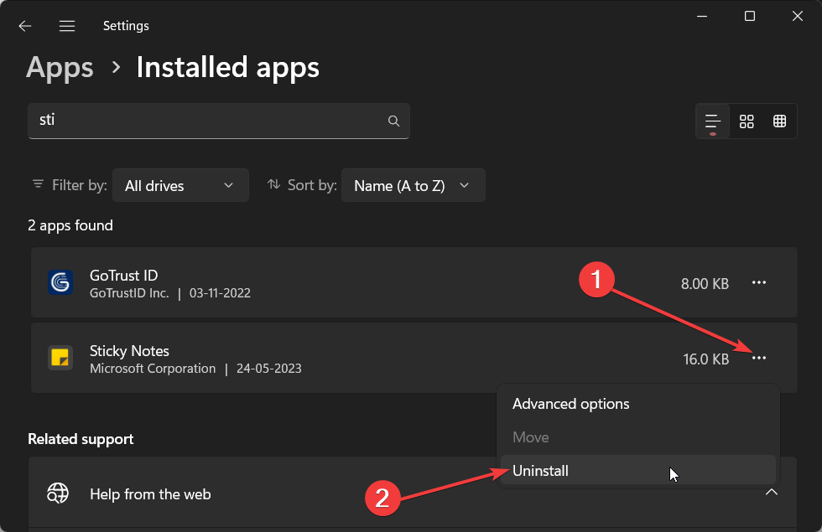Open the All drives filter dropdown
This screenshot has height=532, width=822.
(x=180, y=185)
